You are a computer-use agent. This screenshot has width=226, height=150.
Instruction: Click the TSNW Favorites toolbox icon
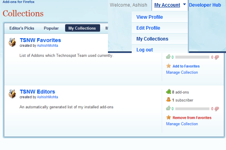pyautogui.click(x=12, y=42)
